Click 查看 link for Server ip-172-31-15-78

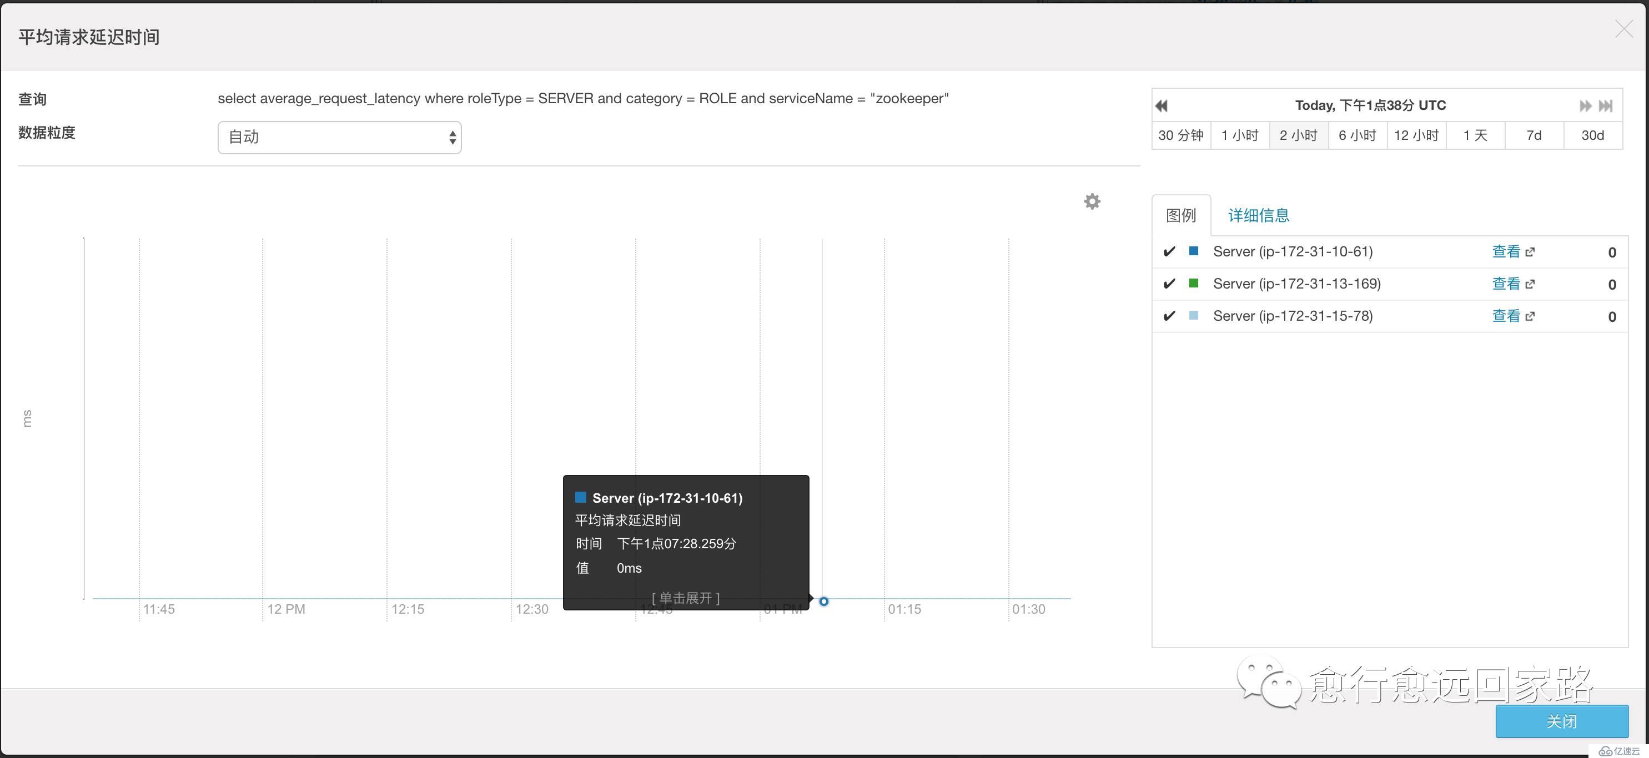(x=1506, y=316)
